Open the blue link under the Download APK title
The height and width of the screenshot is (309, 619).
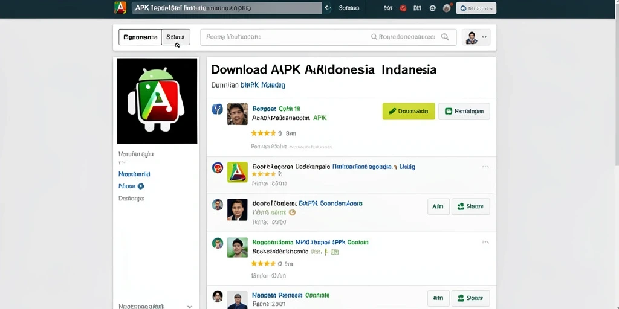[262, 84]
